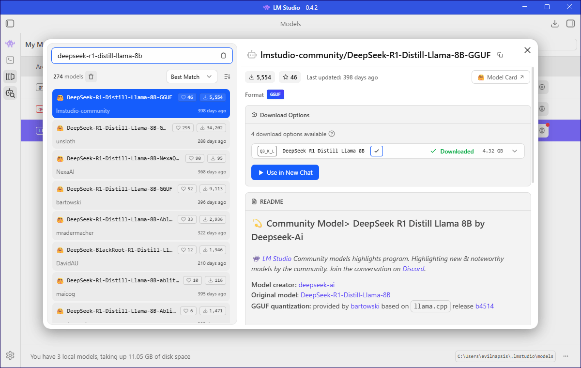Toggle the left sidebar panel icon
Viewport: 581px width, 368px height.
pyautogui.click(x=10, y=23)
